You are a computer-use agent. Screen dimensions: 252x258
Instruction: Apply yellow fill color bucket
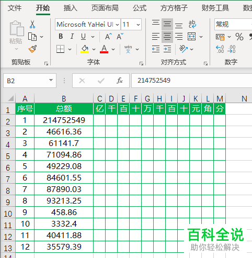85,49
